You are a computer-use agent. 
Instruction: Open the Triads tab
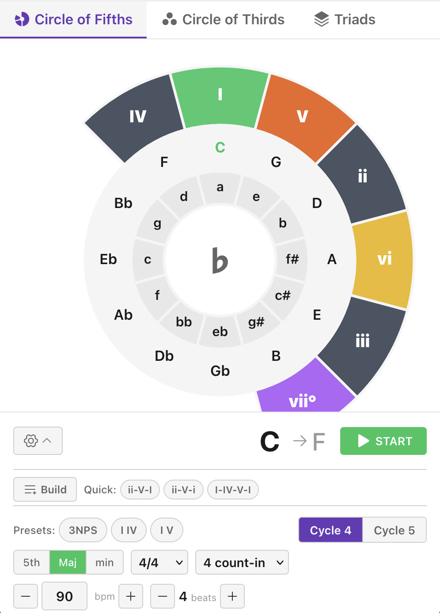coord(344,19)
